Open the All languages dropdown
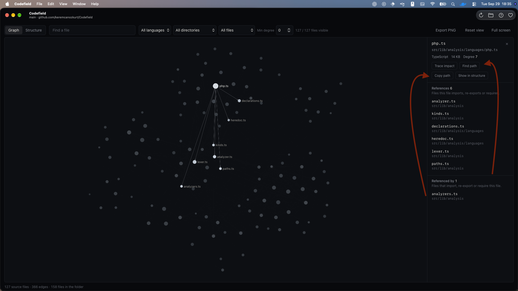Image resolution: width=518 pixels, height=291 pixels. [x=155, y=30]
